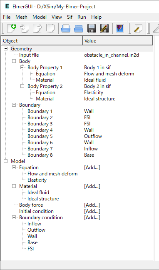This screenshot has width=159, height=270.
Task: Collapse the Geometry tree node
Action: [6, 49]
